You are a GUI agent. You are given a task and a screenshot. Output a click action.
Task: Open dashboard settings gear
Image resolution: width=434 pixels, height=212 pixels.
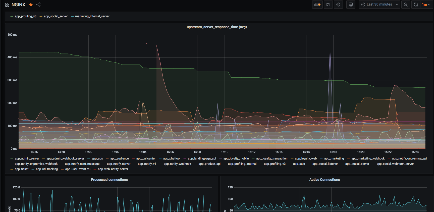[338, 5]
